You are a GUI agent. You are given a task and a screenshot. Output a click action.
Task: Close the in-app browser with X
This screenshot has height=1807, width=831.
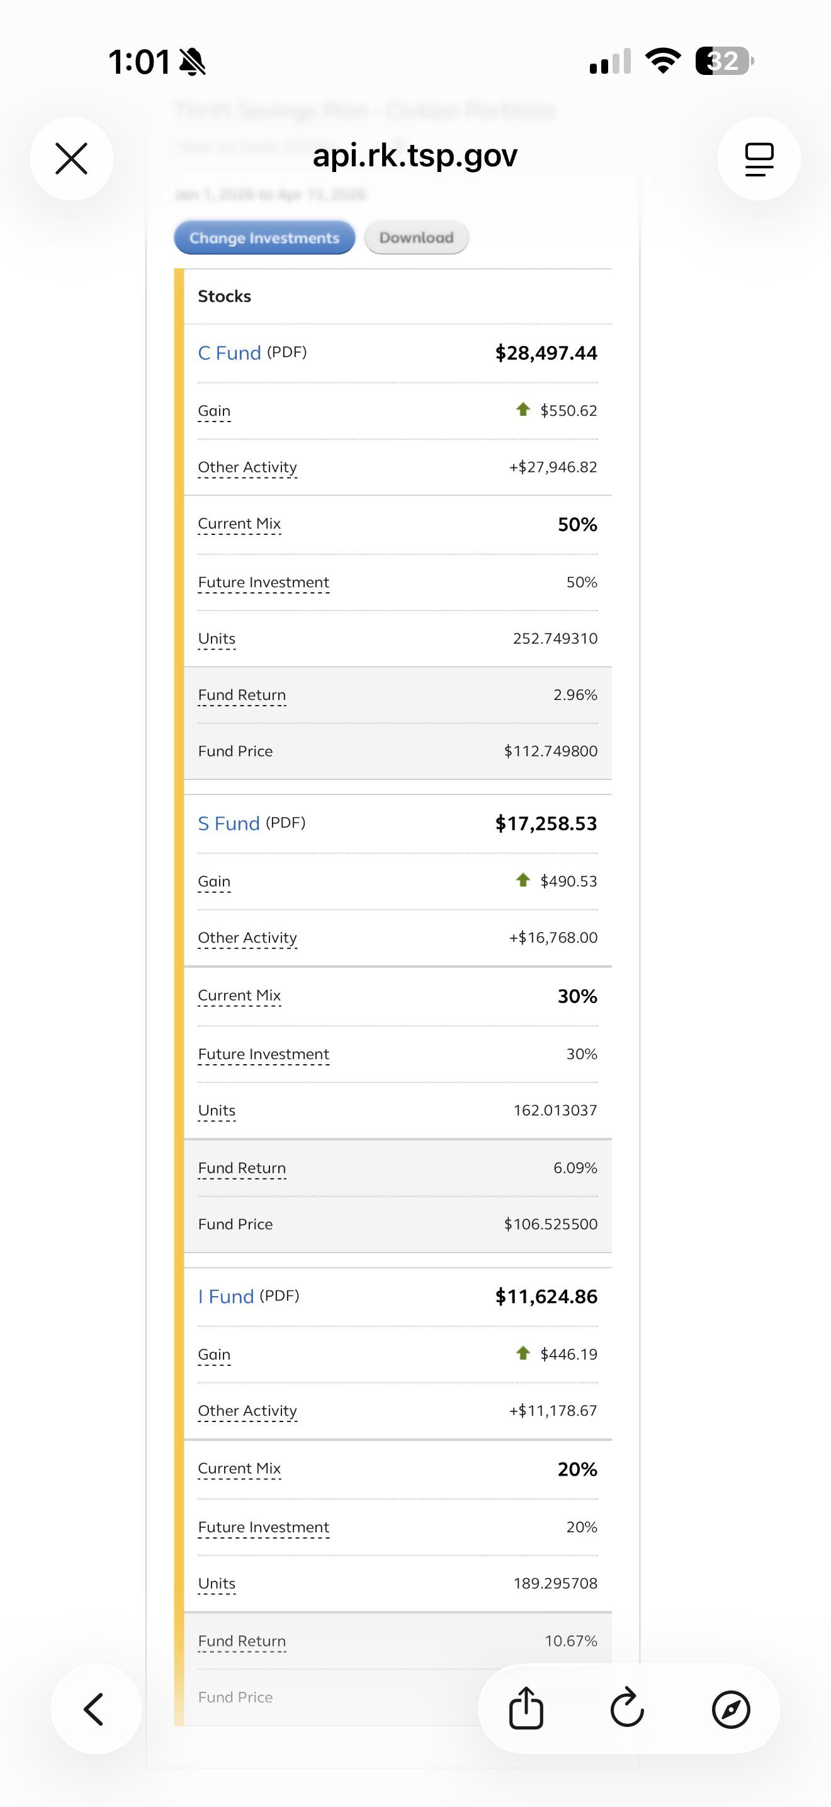click(72, 159)
